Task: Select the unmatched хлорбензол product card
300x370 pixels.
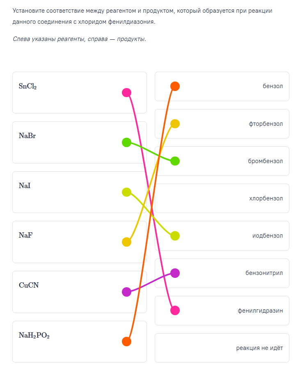Action: (x=222, y=198)
